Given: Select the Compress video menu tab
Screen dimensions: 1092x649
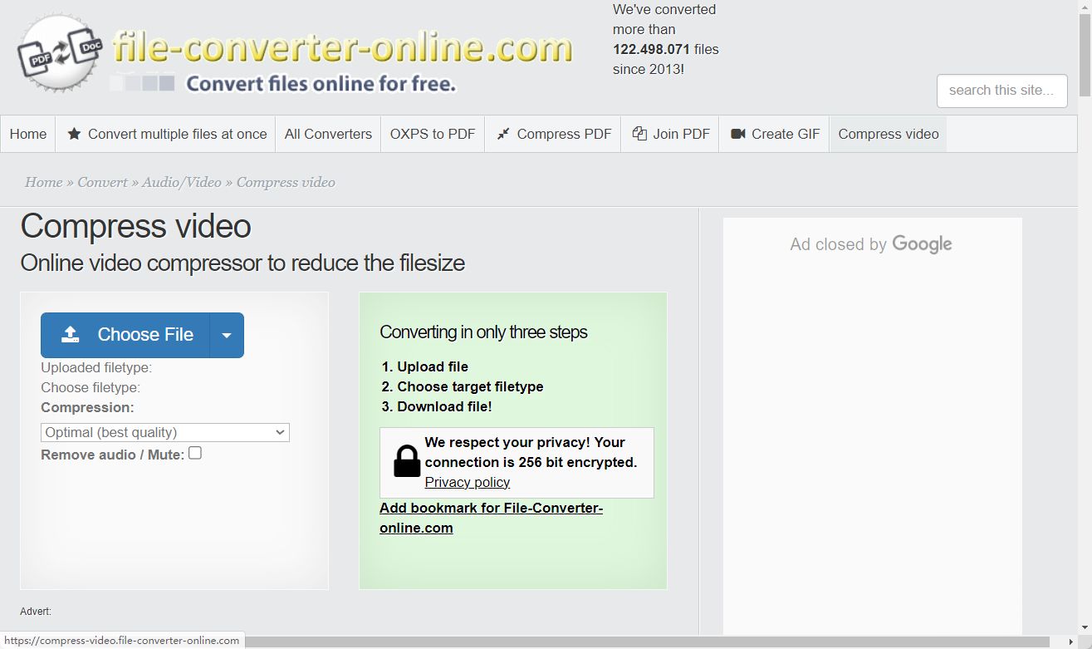Looking at the screenshot, I should tap(889, 134).
